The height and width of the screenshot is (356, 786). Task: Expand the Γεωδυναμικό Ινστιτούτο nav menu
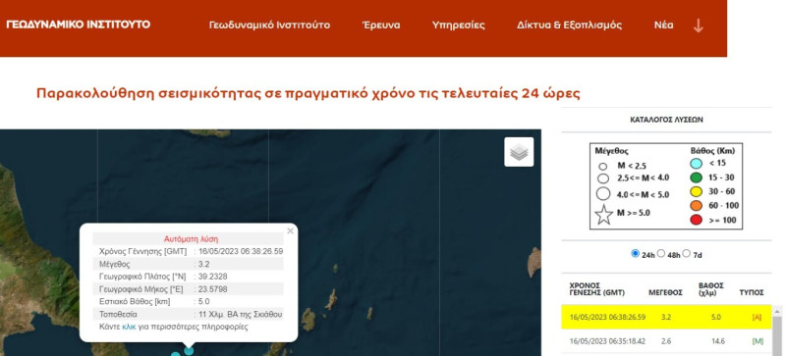[x=269, y=25]
